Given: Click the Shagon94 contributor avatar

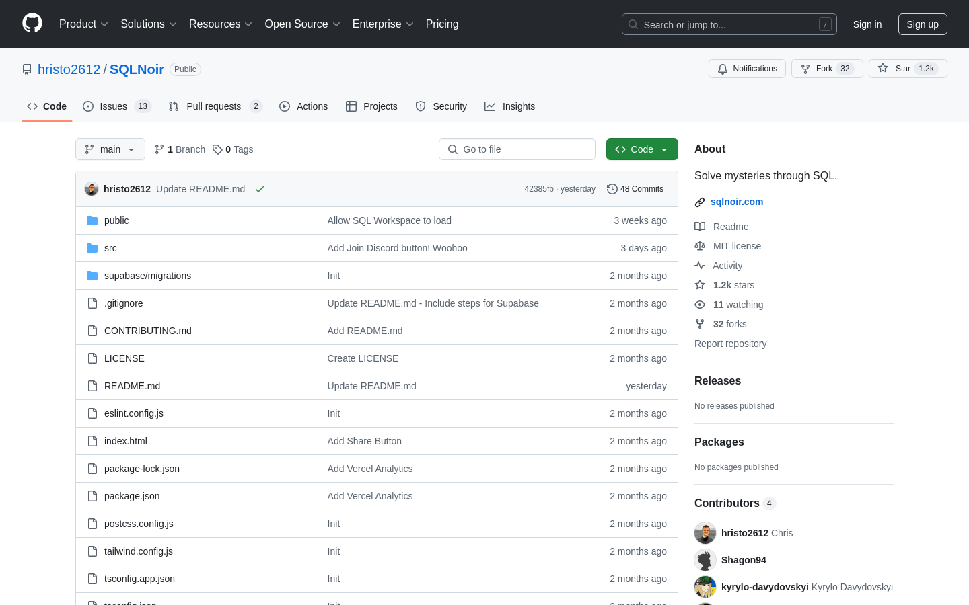Looking at the screenshot, I should 705,560.
